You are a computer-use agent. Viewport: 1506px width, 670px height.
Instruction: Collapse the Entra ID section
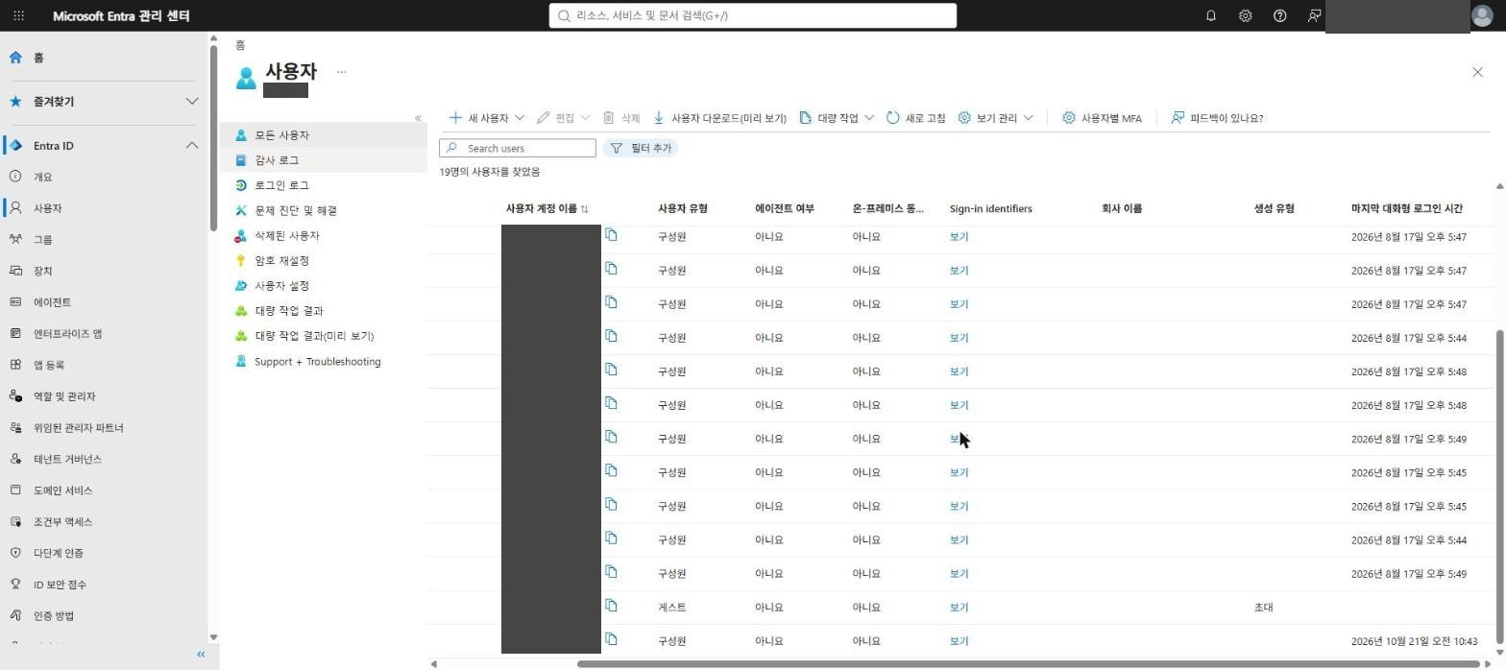click(191, 146)
